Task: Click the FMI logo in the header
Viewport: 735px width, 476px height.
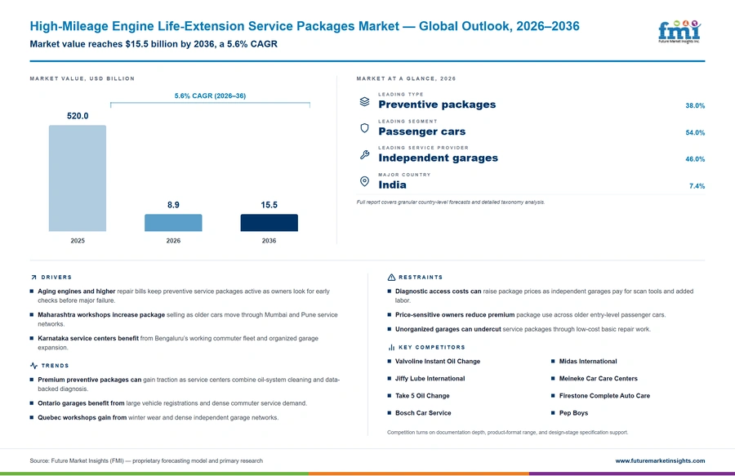Action: pyautogui.click(x=679, y=32)
